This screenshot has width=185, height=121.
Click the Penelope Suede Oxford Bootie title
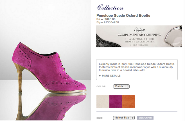pyautogui.click(x=123, y=15)
